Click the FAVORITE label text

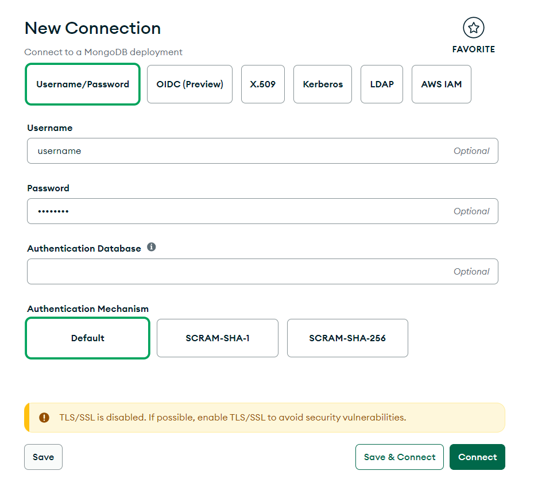[x=473, y=49]
